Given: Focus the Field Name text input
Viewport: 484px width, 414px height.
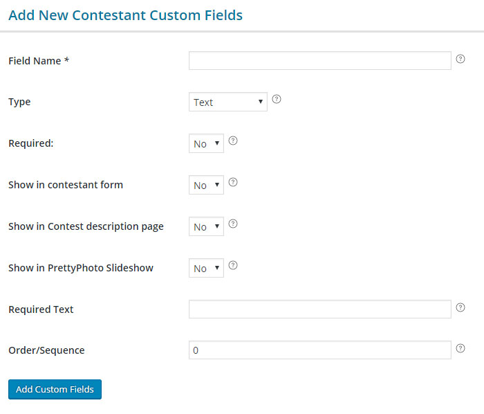Looking at the screenshot, I should pos(319,60).
